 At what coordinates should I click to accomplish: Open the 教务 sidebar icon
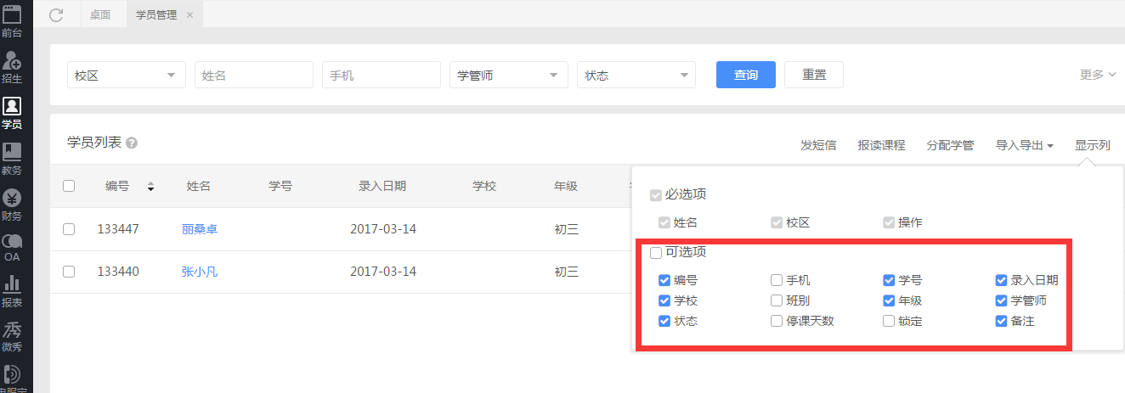point(12,160)
